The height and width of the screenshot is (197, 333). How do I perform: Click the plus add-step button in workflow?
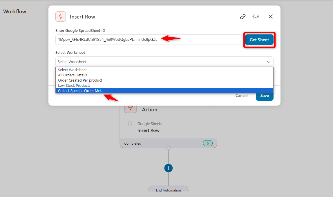click(x=169, y=168)
